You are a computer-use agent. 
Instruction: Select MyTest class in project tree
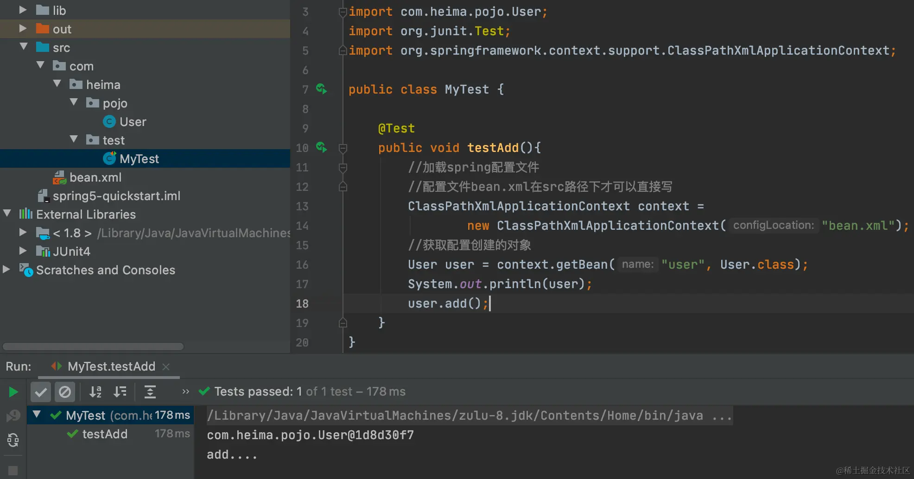pyautogui.click(x=131, y=159)
